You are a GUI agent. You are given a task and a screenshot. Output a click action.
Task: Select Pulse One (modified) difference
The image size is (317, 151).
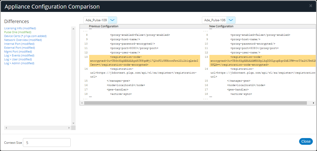18,32
